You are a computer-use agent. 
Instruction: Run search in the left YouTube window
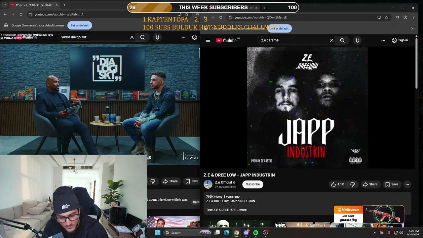pyautogui.click(x=142, y=37)
